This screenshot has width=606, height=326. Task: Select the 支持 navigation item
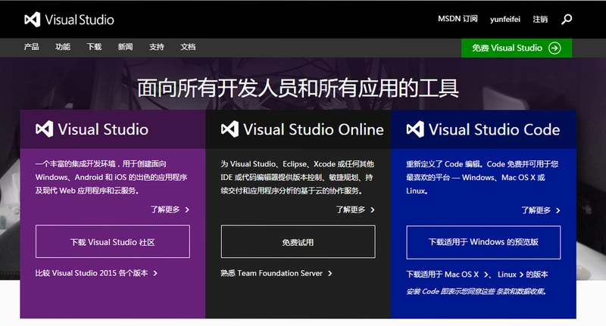pyautogui.click(x=157, y=47)
